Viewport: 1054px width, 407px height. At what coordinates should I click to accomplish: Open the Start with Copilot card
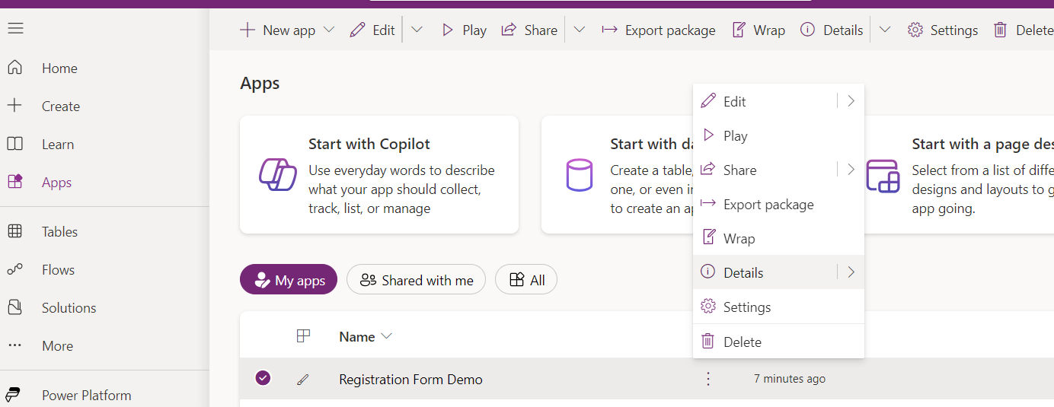pyautogui.click(x=379, y=175)
